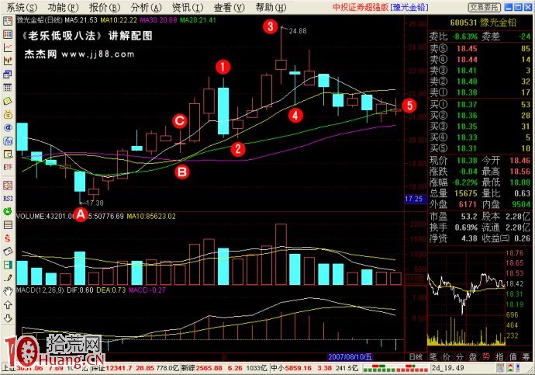Click the 换手 value 0.69%

466,227
